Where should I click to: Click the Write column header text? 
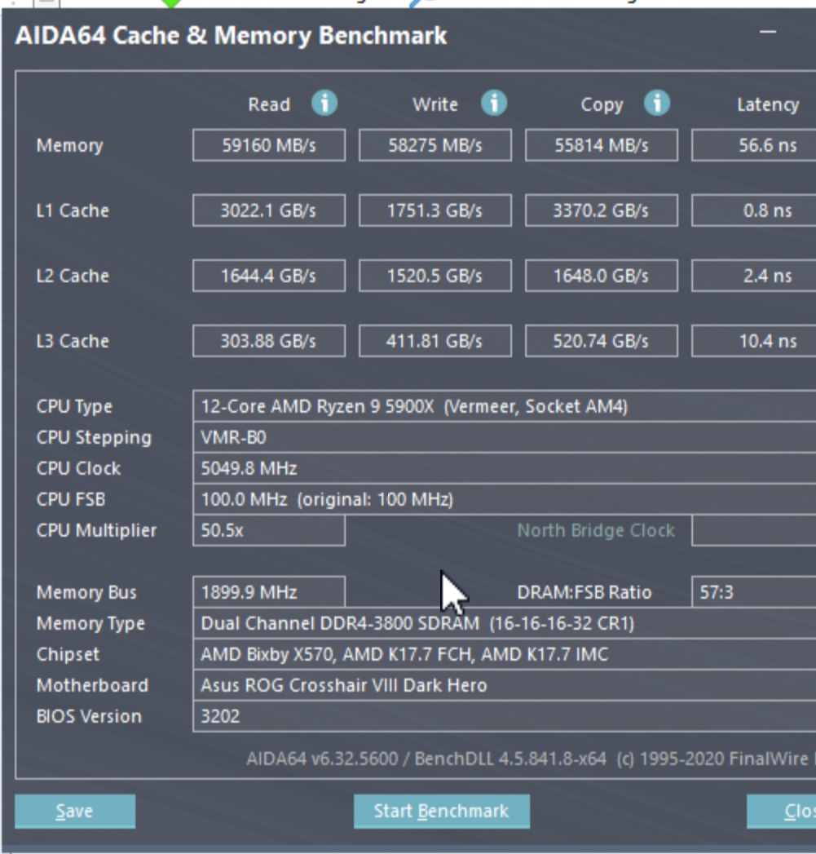coord(435,104)
